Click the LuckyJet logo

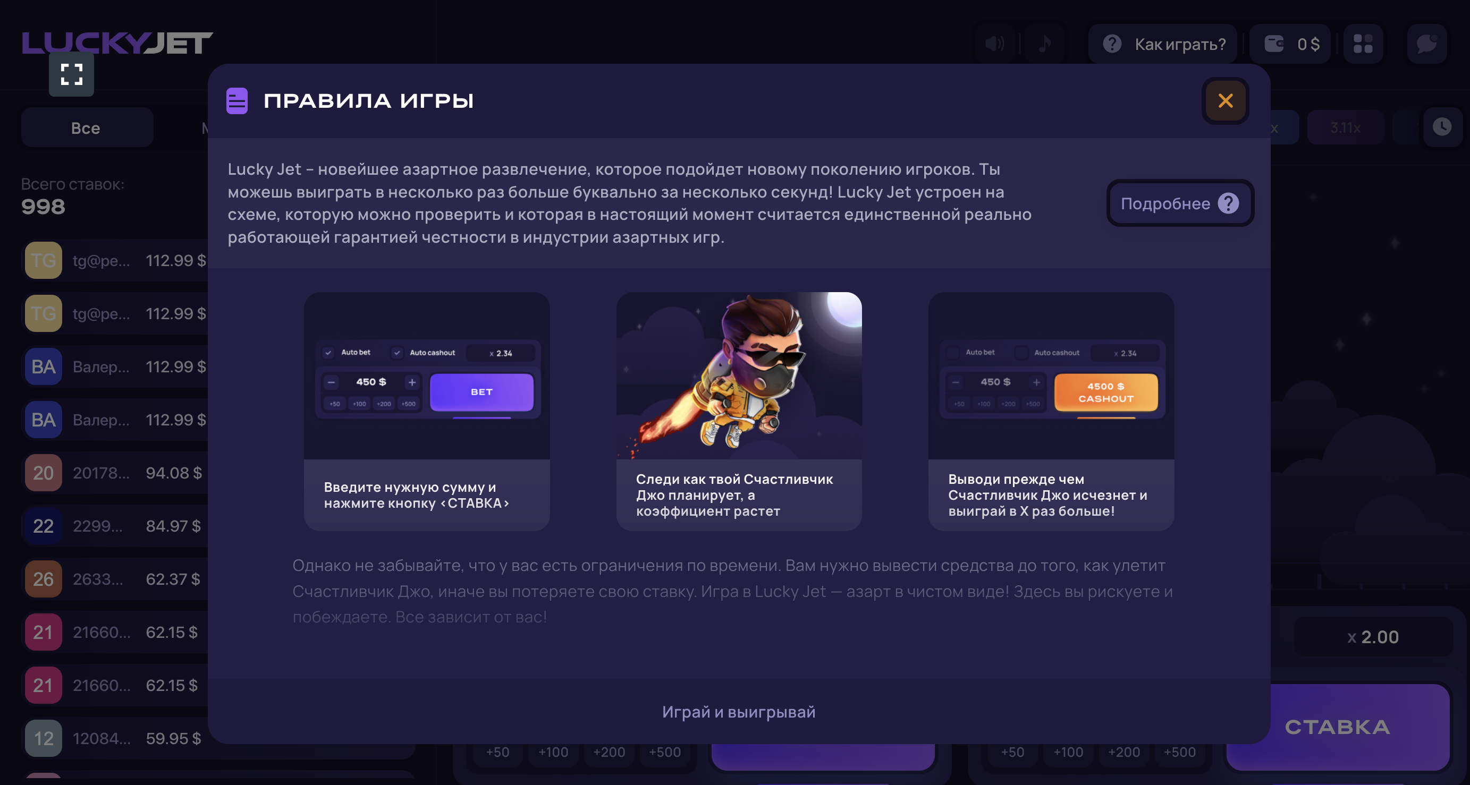coord(117,44)
